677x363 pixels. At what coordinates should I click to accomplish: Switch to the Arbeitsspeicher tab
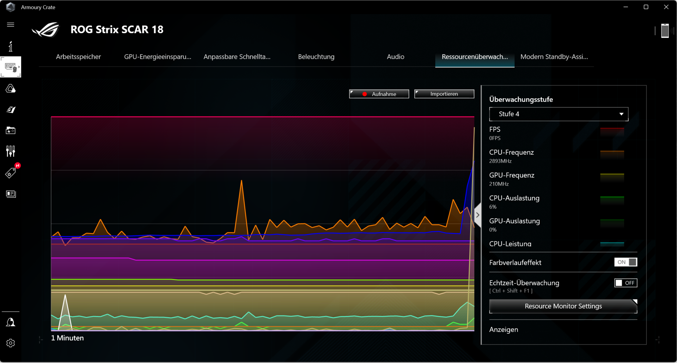(78, 57)
